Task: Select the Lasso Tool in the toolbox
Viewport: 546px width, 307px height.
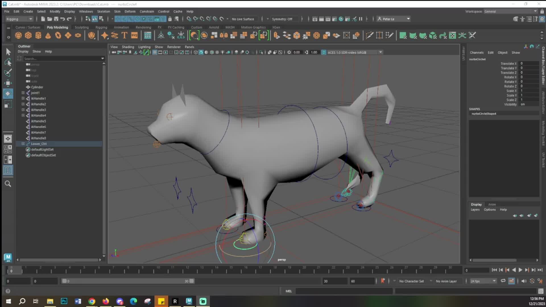Action: tap(8, 62)
